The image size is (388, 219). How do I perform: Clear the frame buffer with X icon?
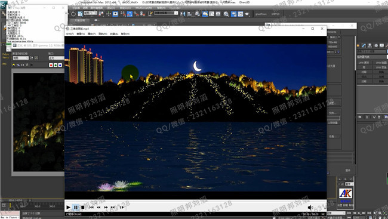point(32,65)
